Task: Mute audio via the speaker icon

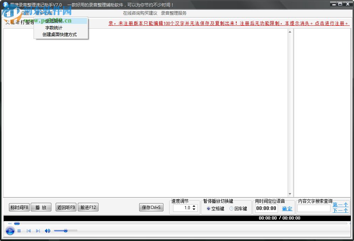Action: [47, 231]
